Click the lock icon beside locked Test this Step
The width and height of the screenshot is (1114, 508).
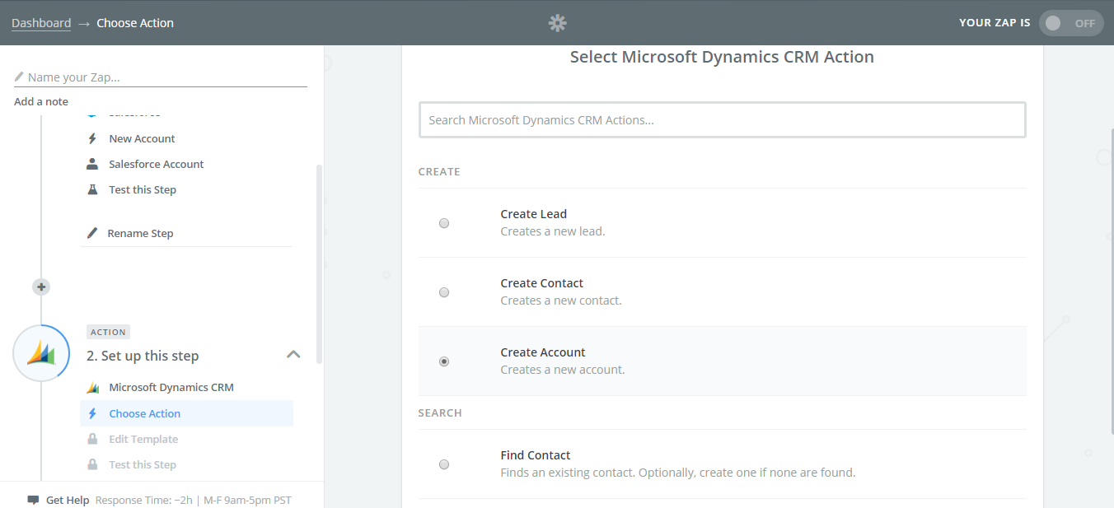[92, 464]
